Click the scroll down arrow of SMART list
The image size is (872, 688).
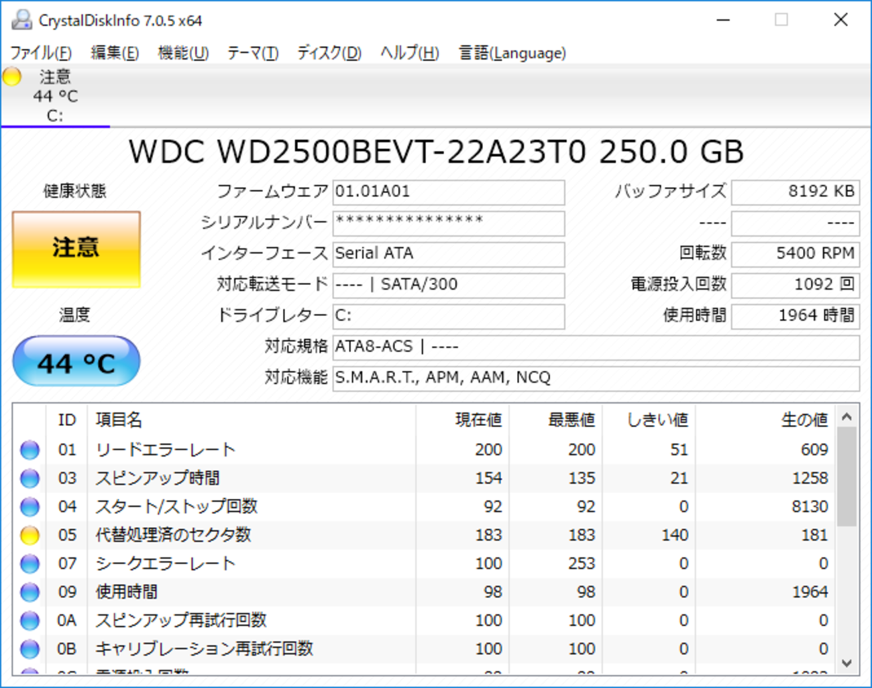pyautogui.click(x=847, y=663)
